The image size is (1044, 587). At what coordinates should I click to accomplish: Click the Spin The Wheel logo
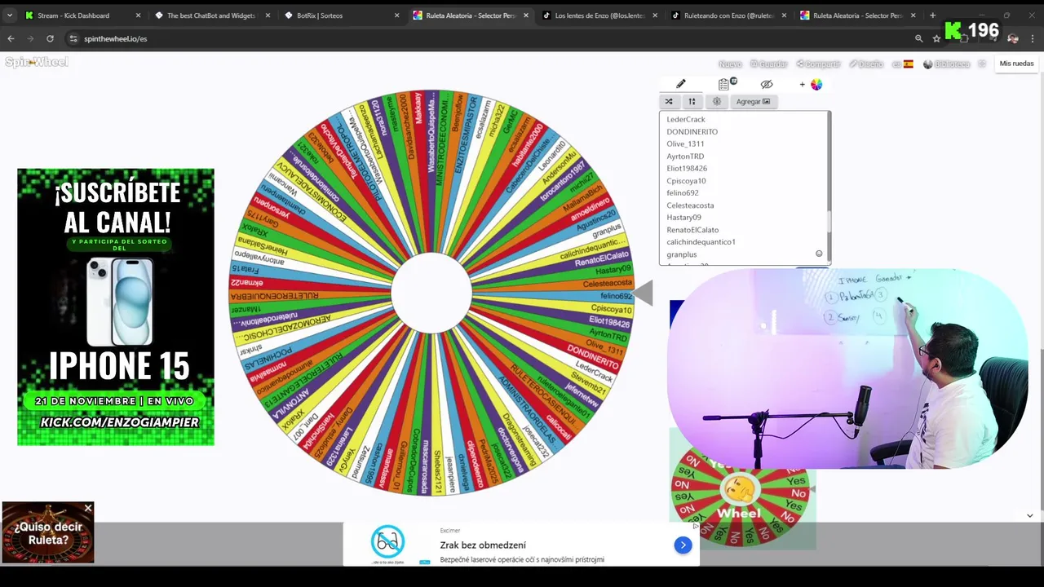(x=37, y=62)
